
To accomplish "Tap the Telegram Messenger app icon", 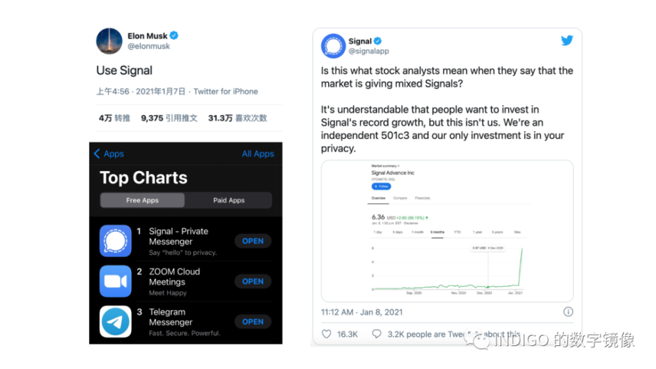I will pos(115,322).
